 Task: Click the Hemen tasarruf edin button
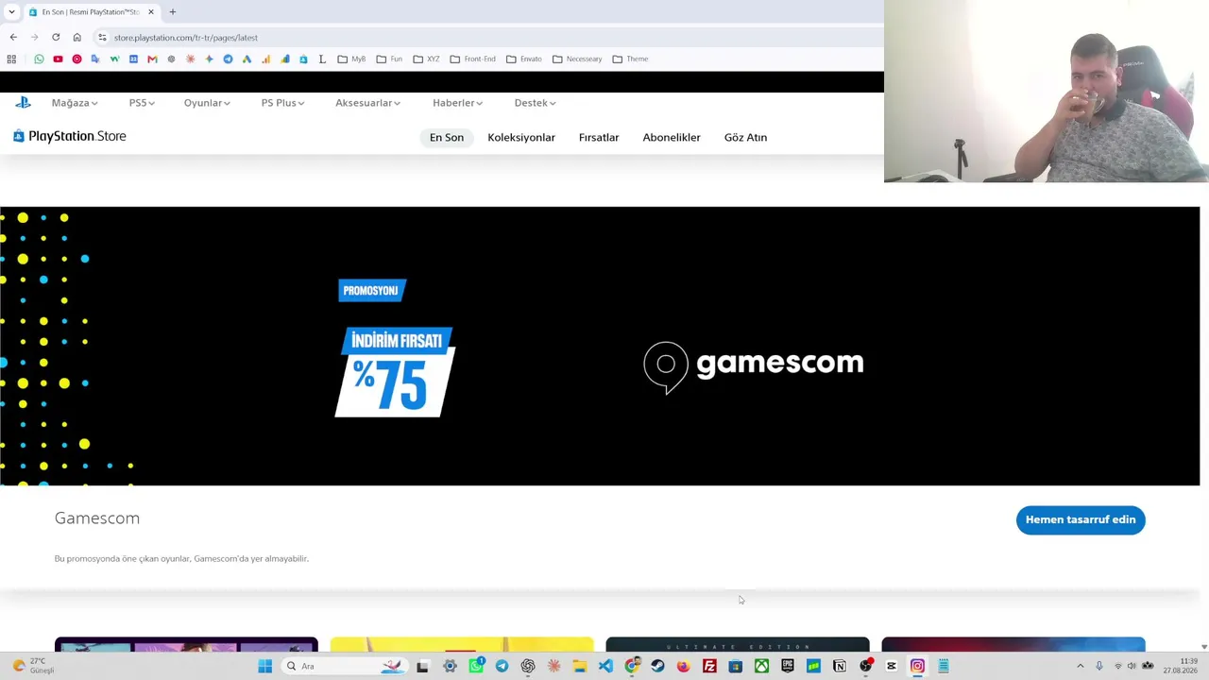(1081, 519)
